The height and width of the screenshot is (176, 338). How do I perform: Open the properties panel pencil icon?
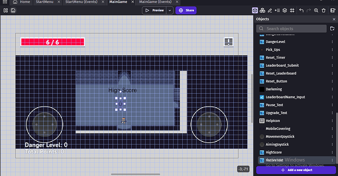coord(270,10)
